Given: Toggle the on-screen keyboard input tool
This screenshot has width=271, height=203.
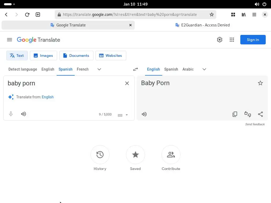Looking at the screenshot, I should [x=120, y=115].
